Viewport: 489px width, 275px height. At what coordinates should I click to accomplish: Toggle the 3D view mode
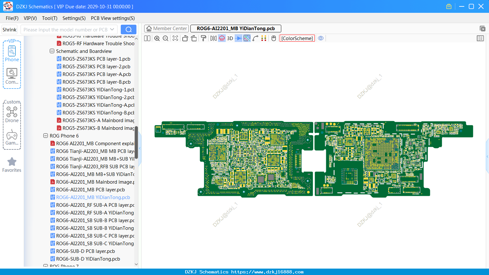coord(230,38)
